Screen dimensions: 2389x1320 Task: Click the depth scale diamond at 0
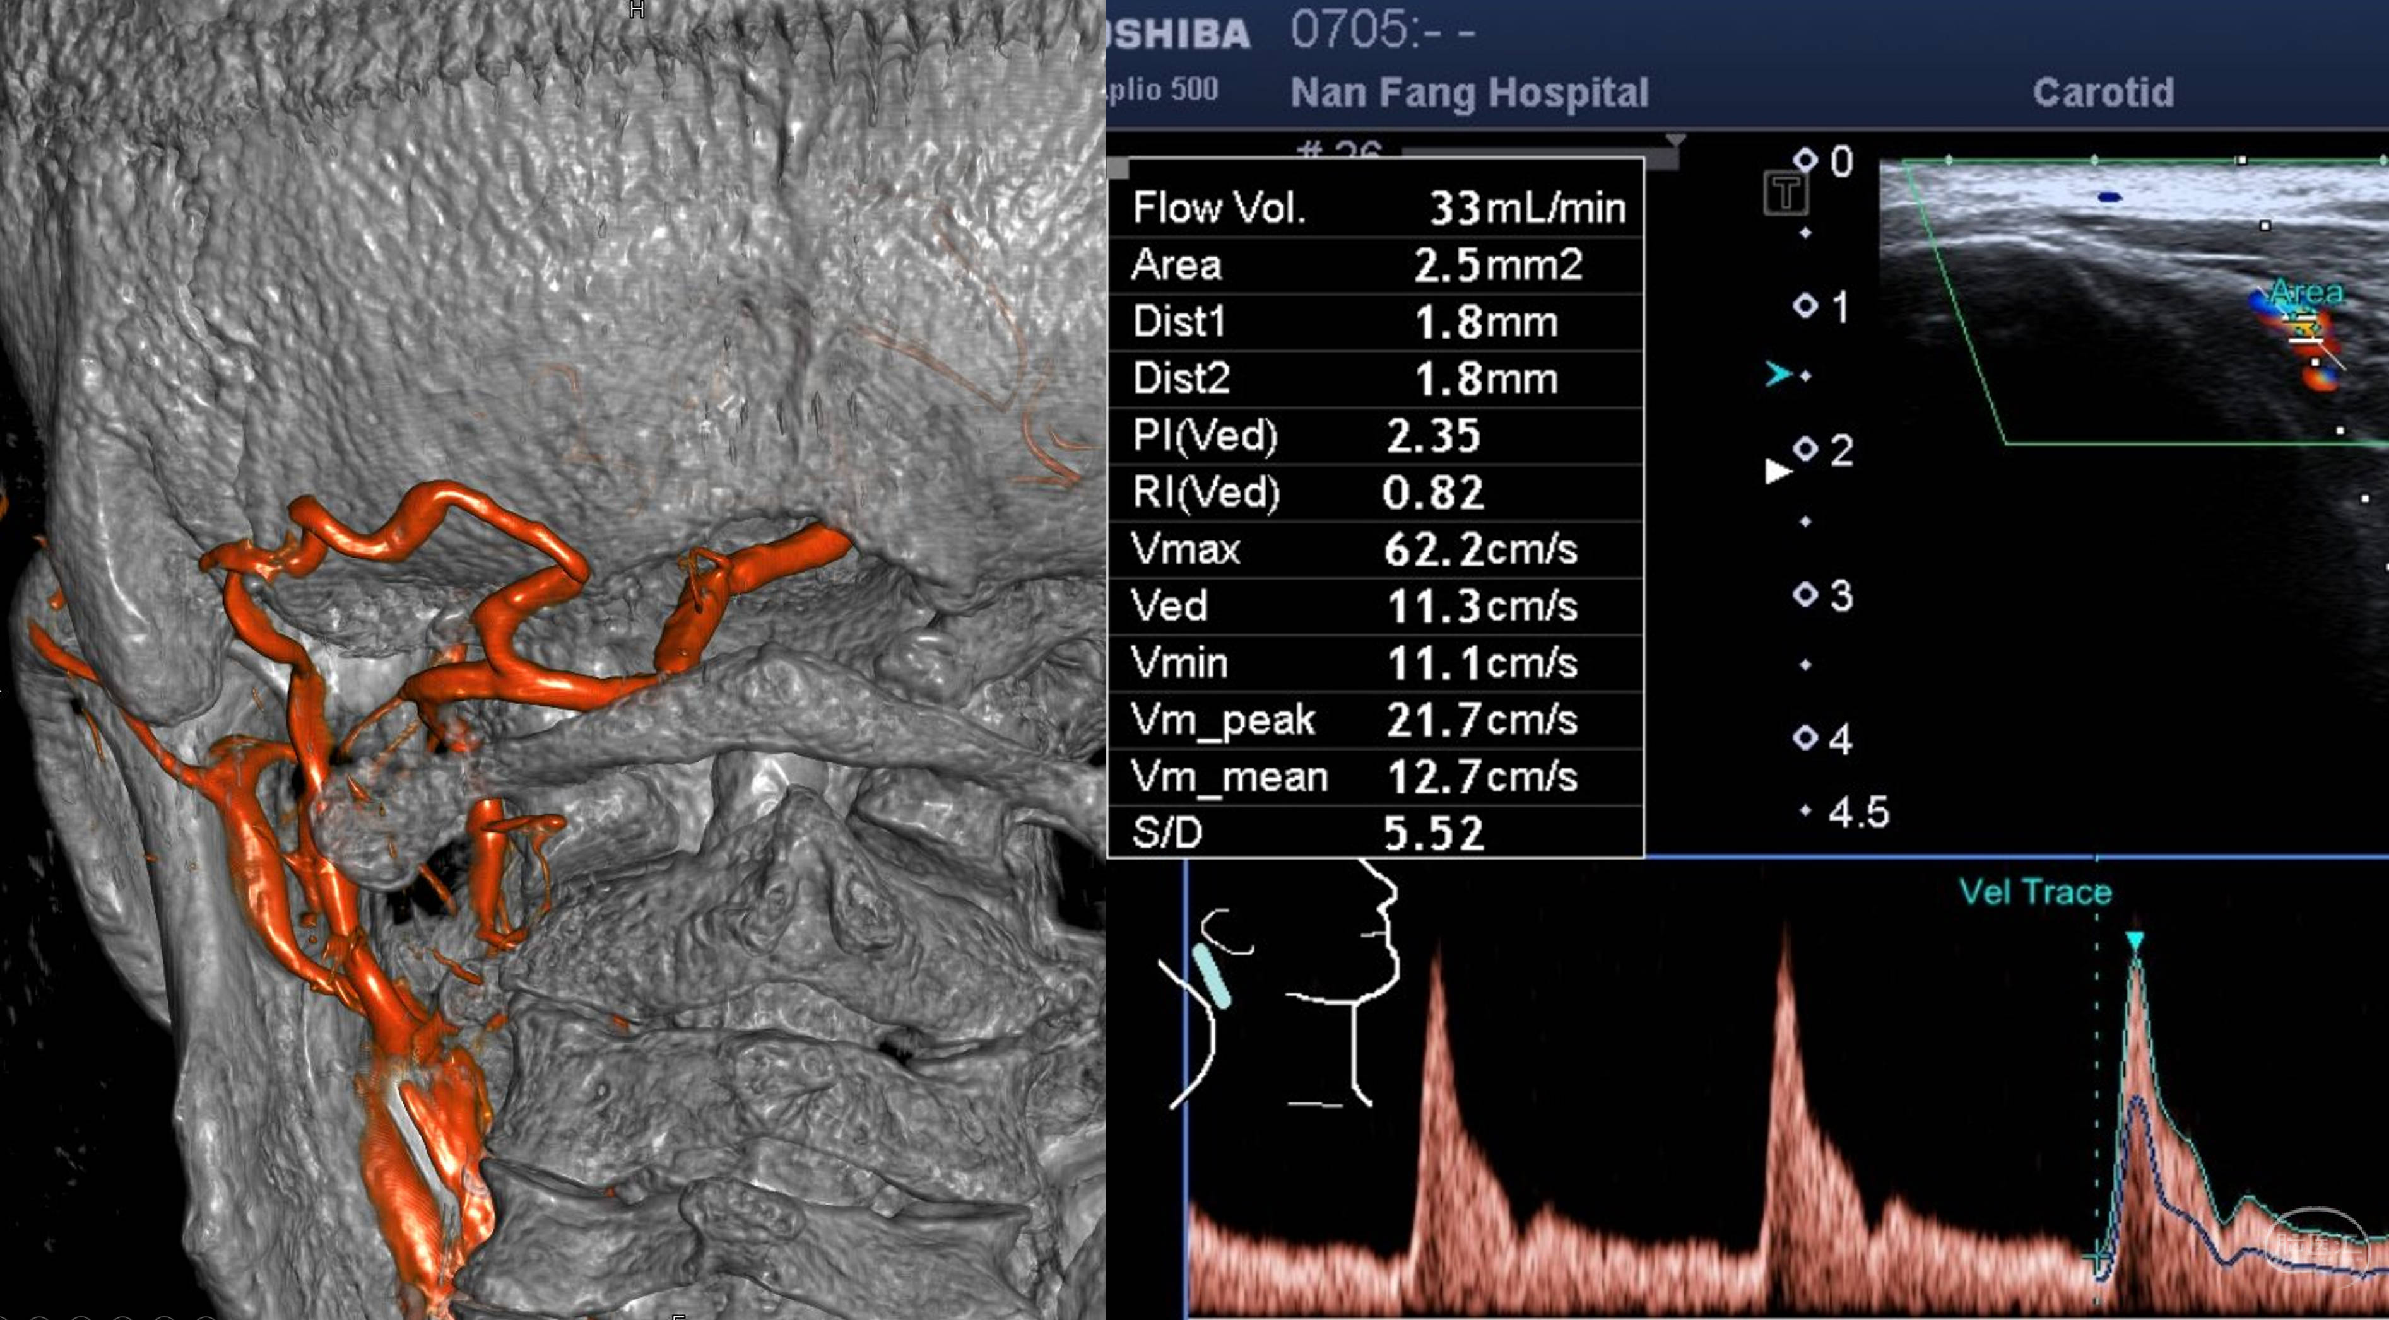[1805, 160]
